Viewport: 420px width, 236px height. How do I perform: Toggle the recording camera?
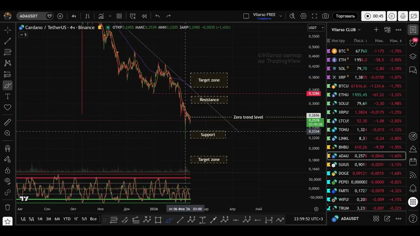point(414,16)
